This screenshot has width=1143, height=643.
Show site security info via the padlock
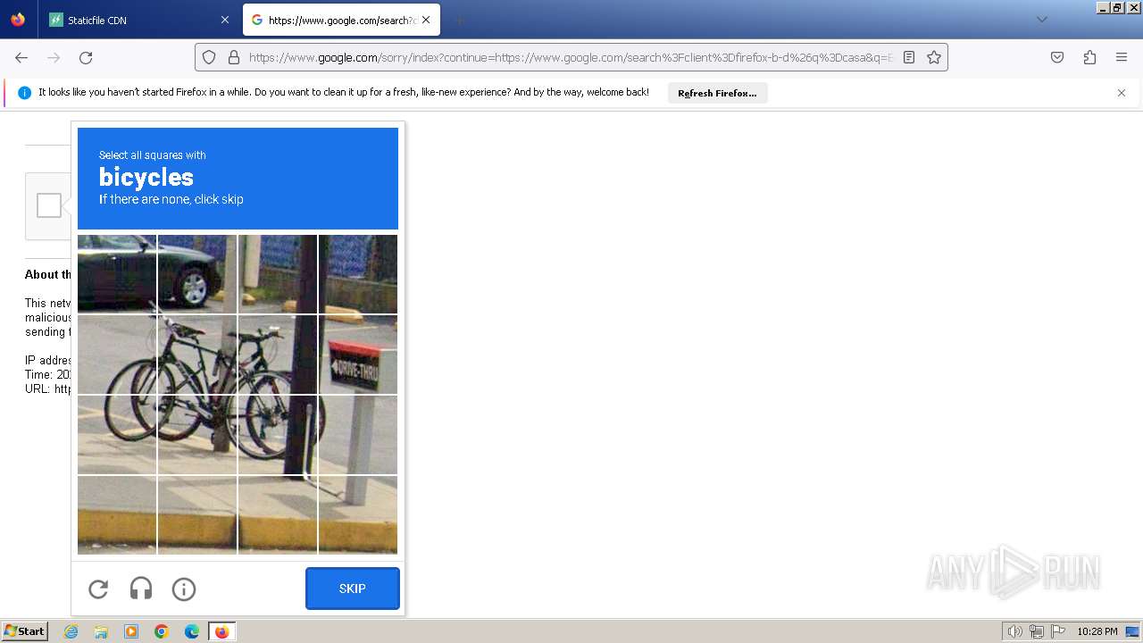coord(234,57)
